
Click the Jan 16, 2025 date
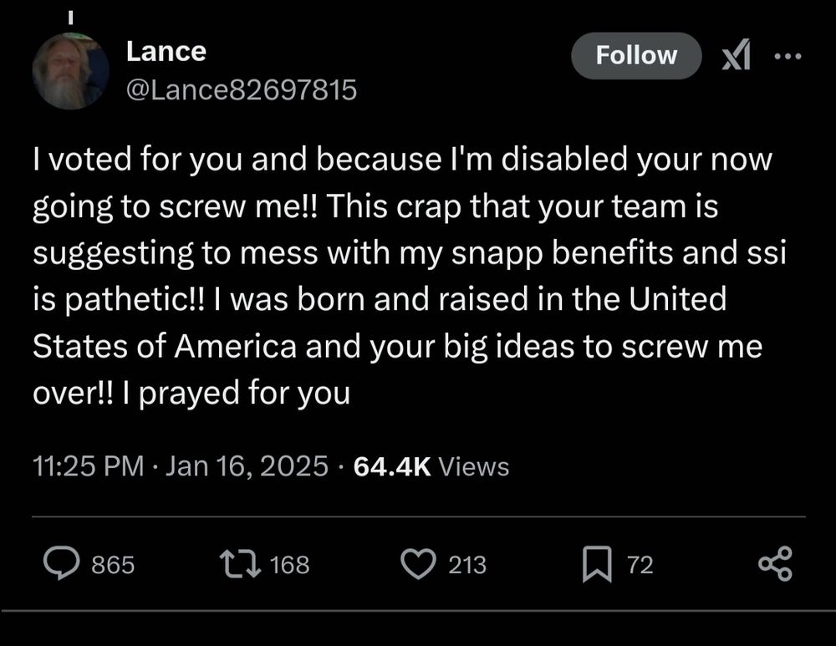click(247, 465)
